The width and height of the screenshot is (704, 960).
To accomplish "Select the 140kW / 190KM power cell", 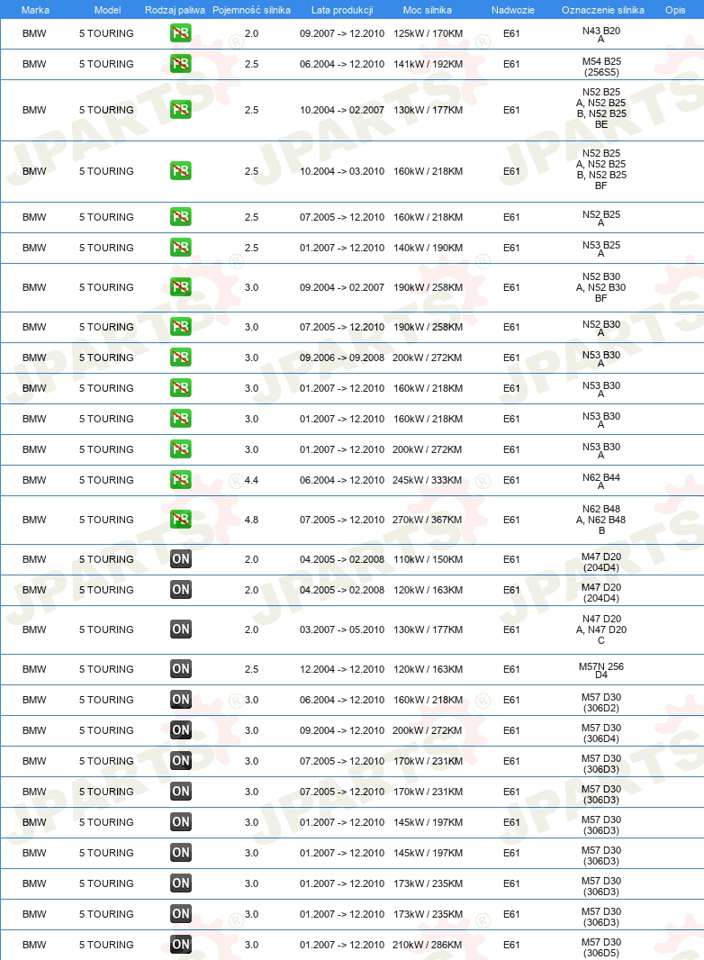I will (x=428, y=248).
